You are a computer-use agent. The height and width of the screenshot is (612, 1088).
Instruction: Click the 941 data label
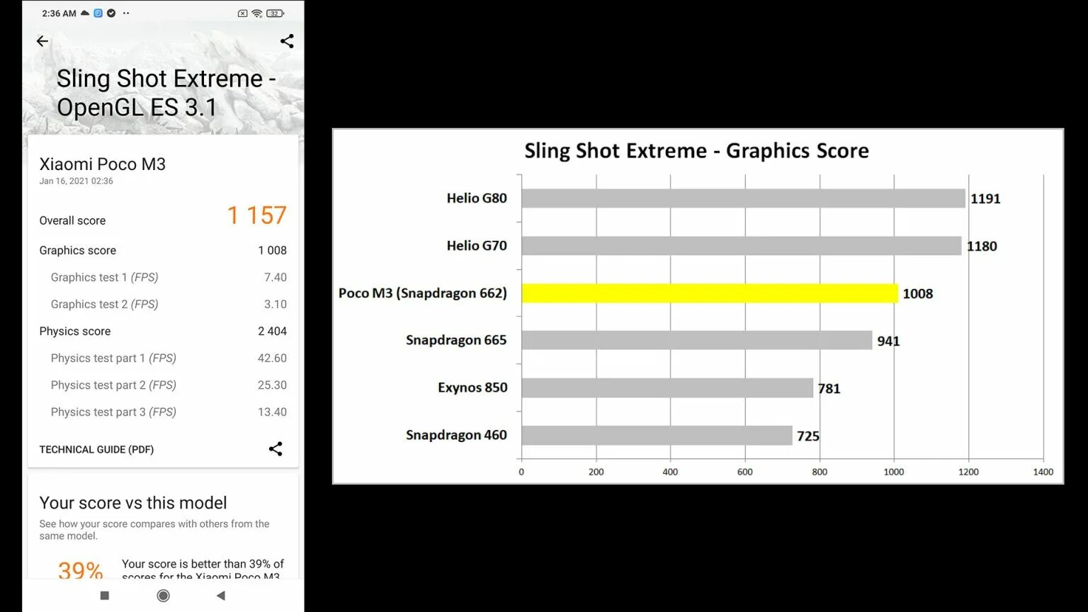[888, 341]
